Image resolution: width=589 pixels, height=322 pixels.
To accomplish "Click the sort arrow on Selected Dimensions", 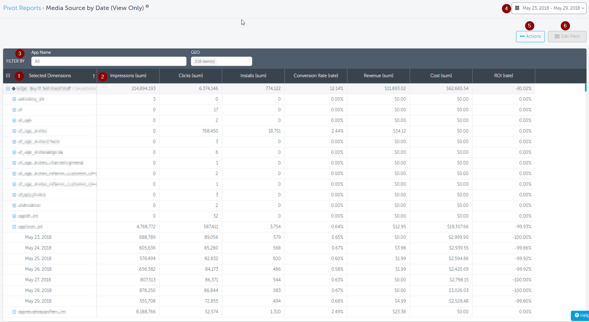I will click(94, 76).
